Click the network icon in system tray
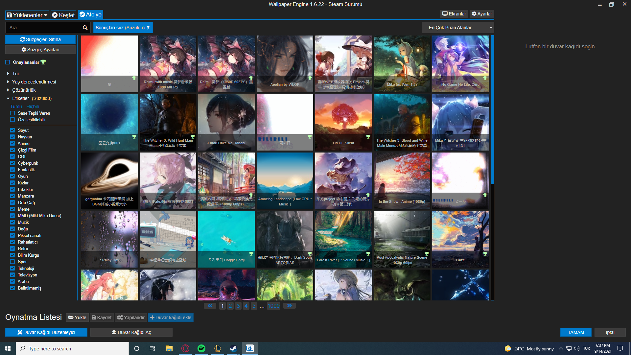The width and height of the screenshot is (631, 355). tap(569, 348)
